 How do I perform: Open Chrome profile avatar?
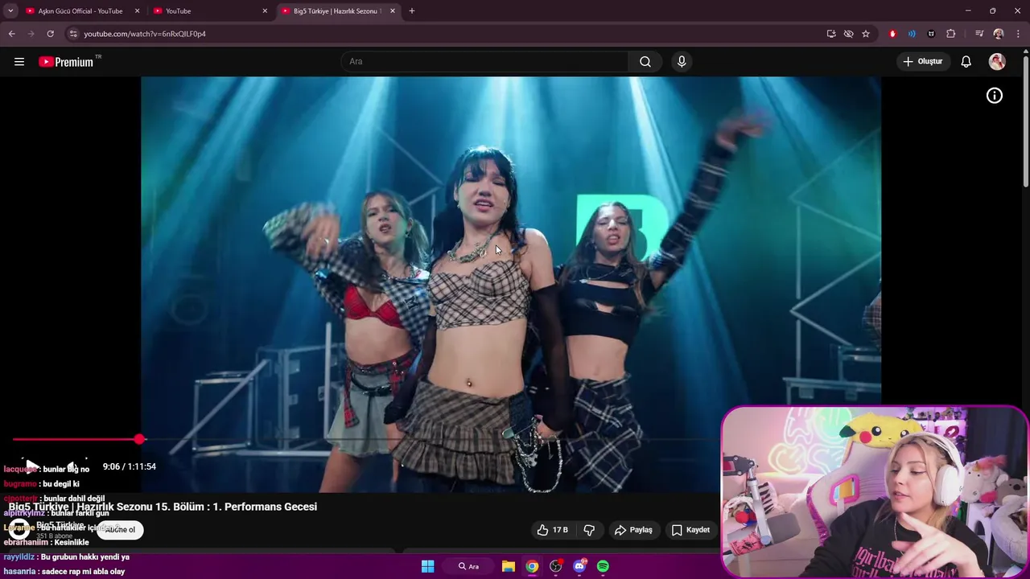pos(999,34)
